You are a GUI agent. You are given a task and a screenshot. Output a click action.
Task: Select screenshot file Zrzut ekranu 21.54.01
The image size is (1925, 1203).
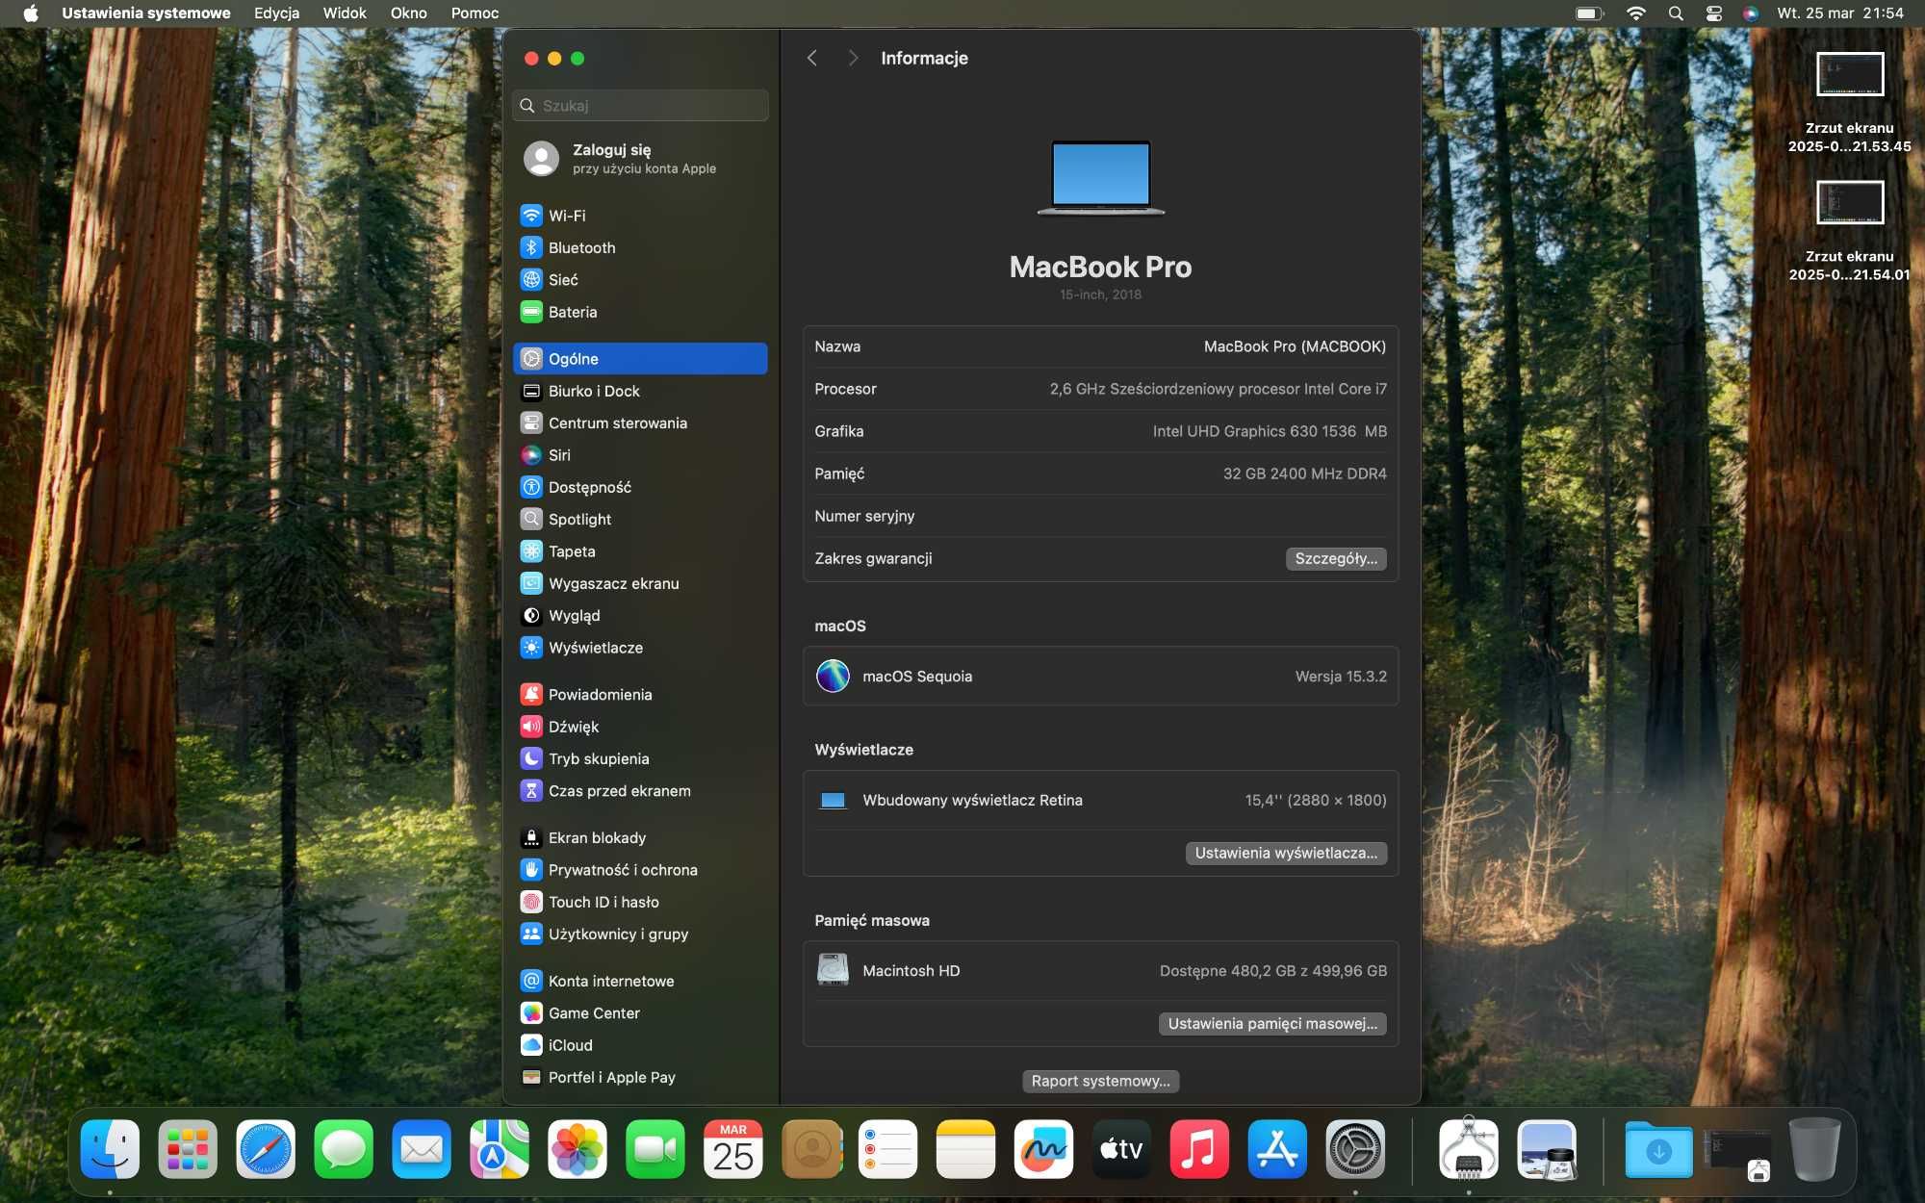click(x=1849, y=231)
